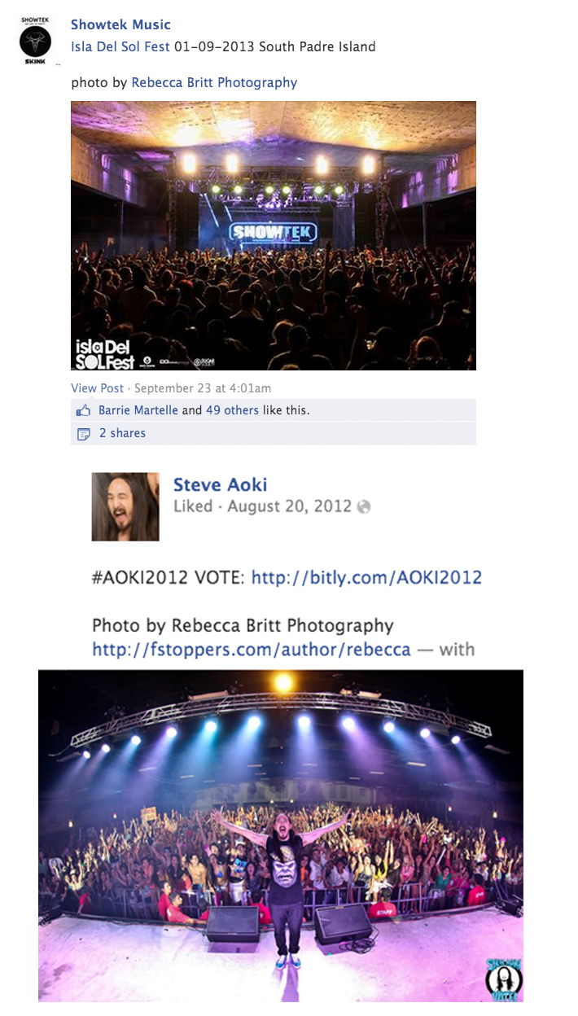This screenshot has width=578, height=1016.
Task: Show the 49 others who liked
Action: pyautogui.click(x=232, y=410)
